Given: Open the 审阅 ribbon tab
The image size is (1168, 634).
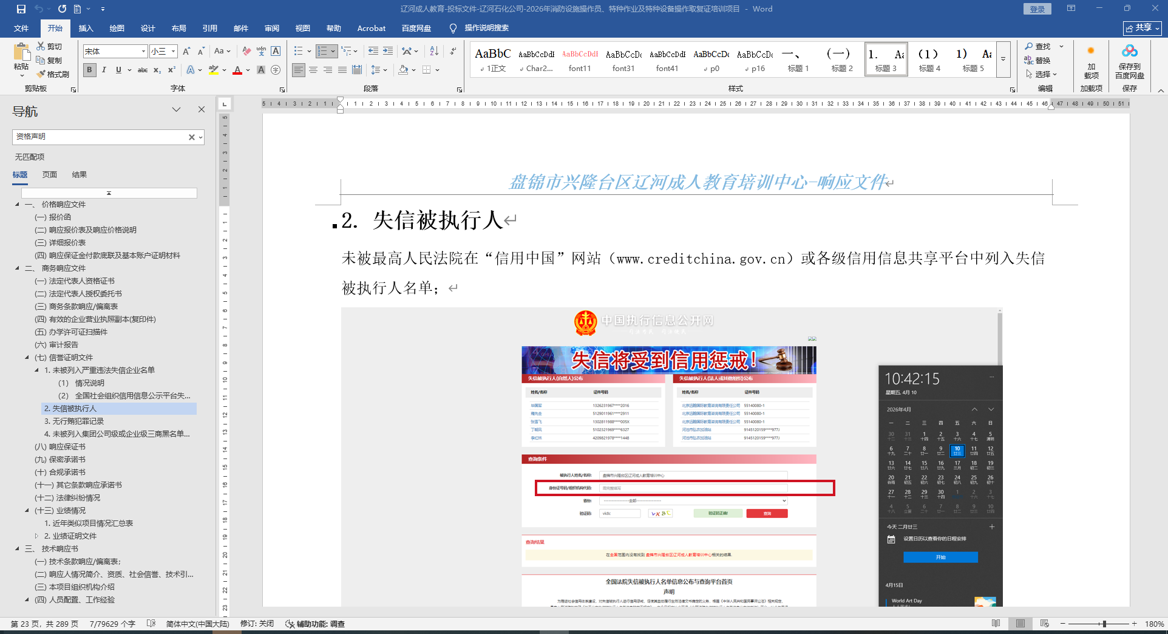Looking at the screenshot, I should point(271,28).
